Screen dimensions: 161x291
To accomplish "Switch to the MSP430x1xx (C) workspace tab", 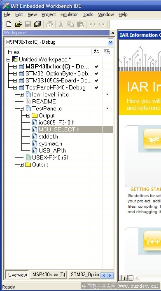I will (x=49, y=275).
